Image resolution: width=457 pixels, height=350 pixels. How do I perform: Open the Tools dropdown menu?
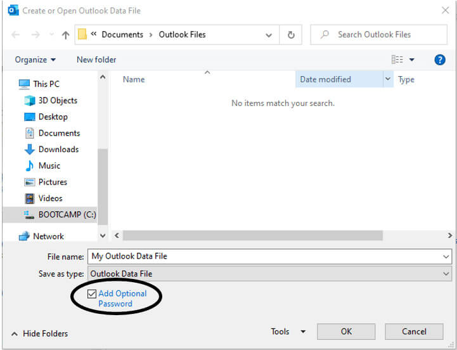coord(288,332)
